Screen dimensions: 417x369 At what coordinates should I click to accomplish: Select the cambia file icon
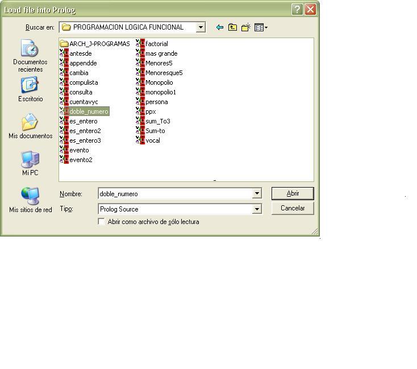[x=64, y=72]
